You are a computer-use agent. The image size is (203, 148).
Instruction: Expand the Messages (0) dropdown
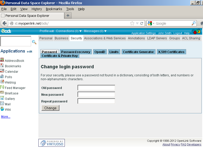click(95, 31)
